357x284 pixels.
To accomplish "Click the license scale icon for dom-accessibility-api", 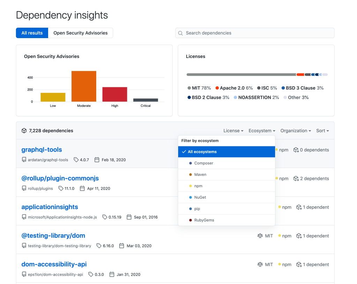I will 260,264.
